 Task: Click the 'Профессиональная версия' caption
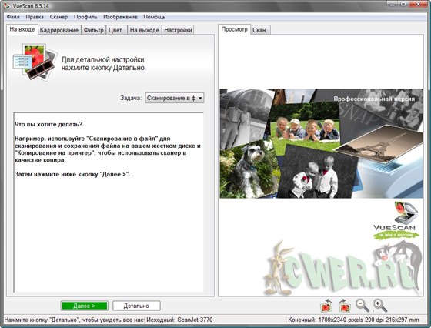374,99
